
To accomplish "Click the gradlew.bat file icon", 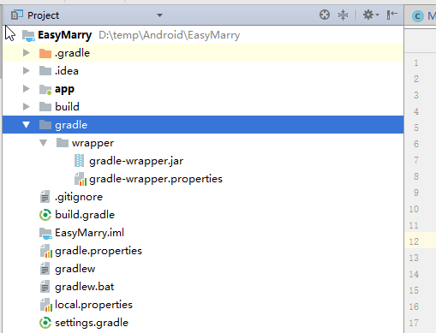I will 45,287.
